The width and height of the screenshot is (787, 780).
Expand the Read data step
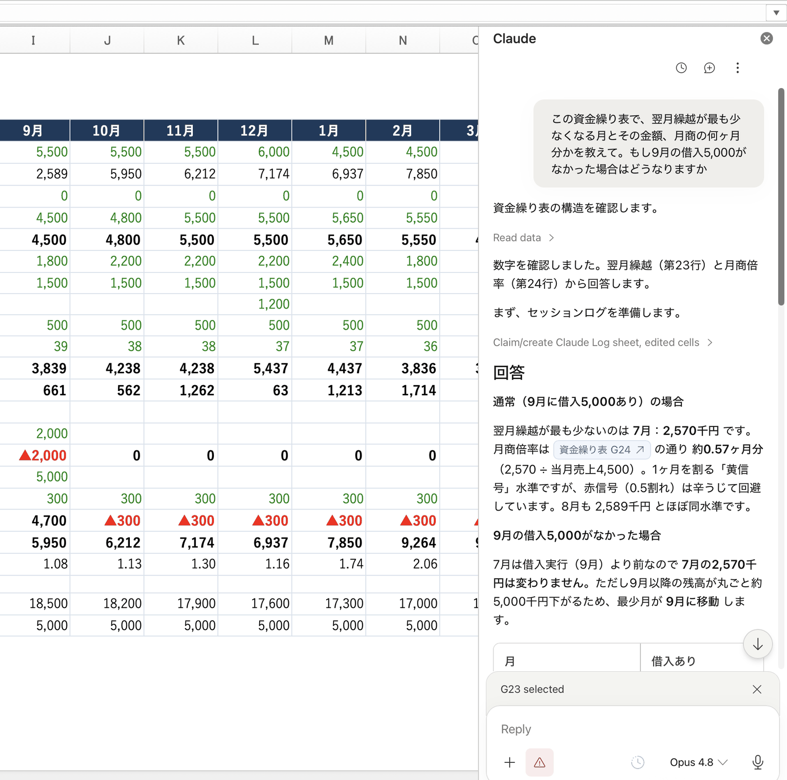pyautogui.click(x=524, y=238)
